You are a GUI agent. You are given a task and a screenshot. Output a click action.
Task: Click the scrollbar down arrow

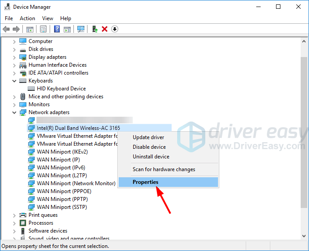tap(304, 236)
